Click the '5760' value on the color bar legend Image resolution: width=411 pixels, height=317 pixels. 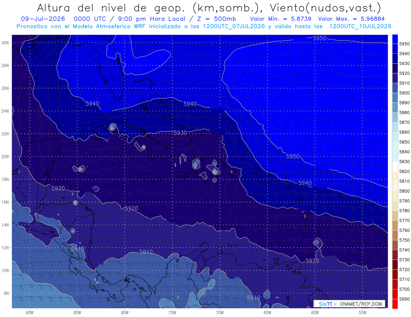point(404,230)
